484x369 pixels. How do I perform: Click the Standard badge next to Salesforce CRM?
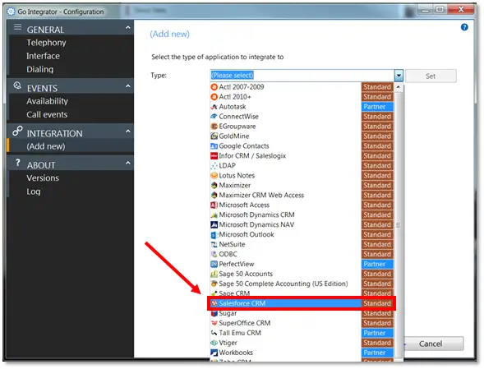click(377, 303)
